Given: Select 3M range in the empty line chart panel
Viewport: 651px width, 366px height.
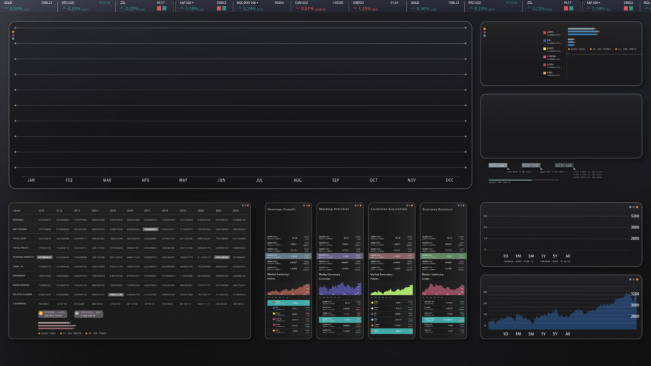Looking at the screenshot, I should click(530, 255).
